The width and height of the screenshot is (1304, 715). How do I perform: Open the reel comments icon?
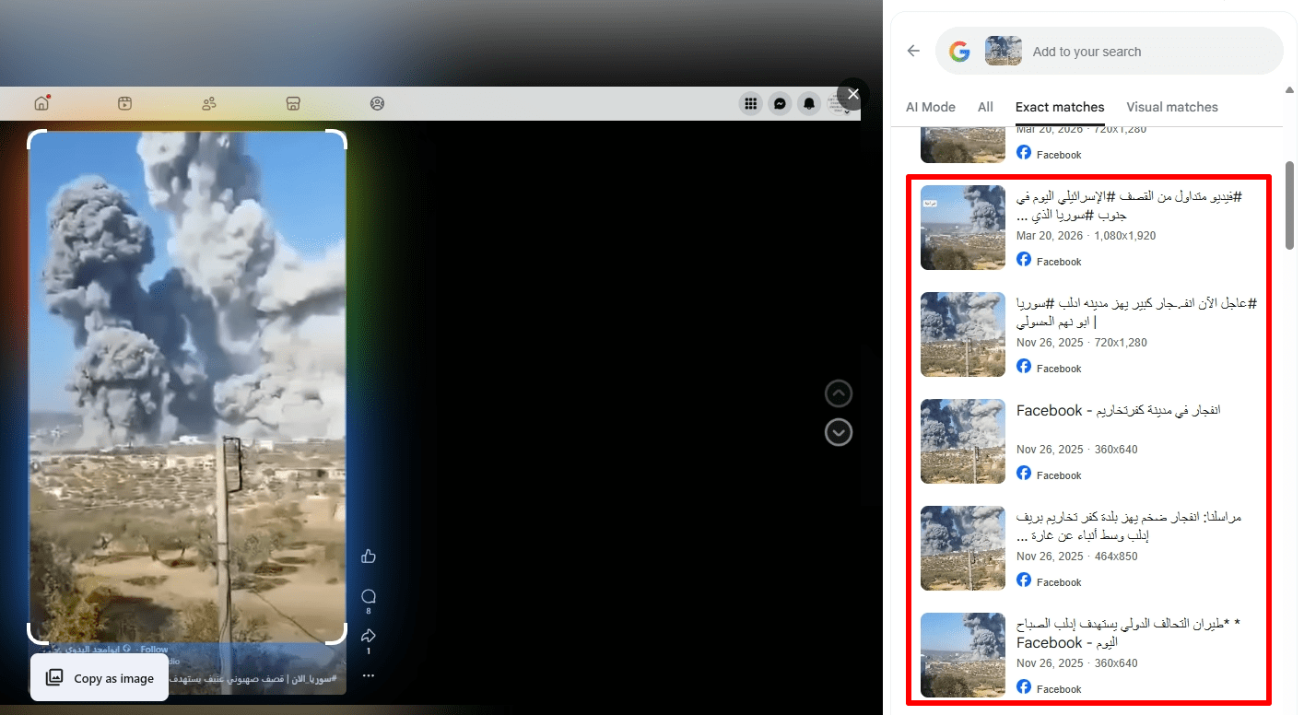[x=369, y=596]
